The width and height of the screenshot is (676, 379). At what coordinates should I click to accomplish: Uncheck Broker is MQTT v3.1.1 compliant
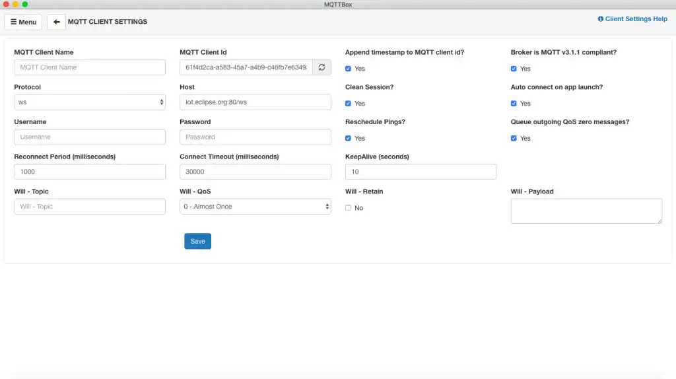coord(514,69)
